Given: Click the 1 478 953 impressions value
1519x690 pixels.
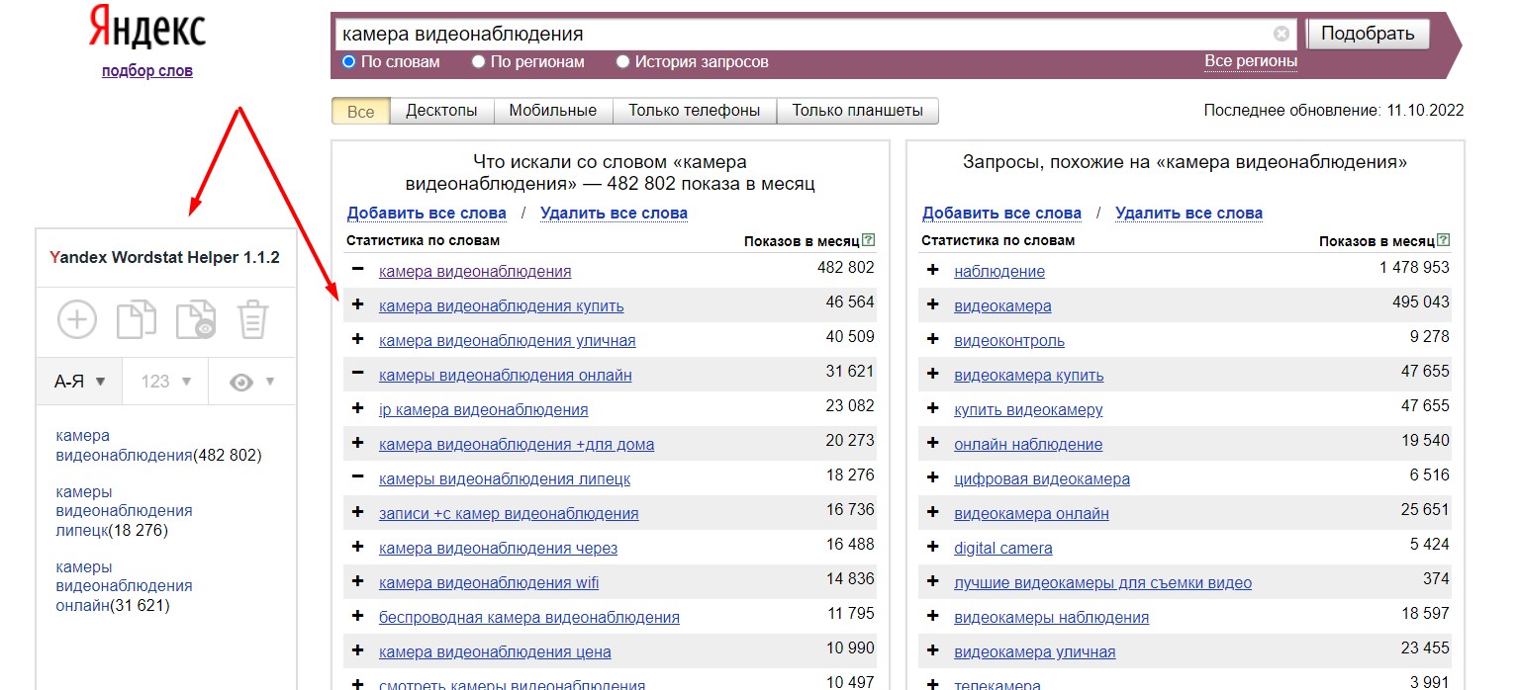Looking at the screenshot, I should pos(1414,267).
